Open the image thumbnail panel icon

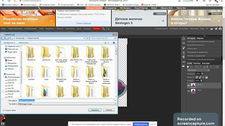[184, 66]
